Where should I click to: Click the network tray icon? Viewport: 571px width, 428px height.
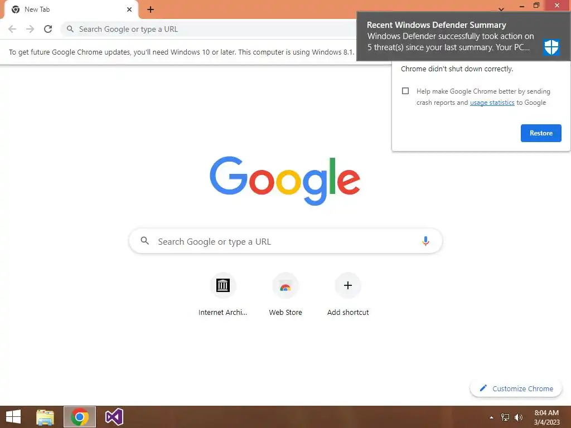click(505, 417)
